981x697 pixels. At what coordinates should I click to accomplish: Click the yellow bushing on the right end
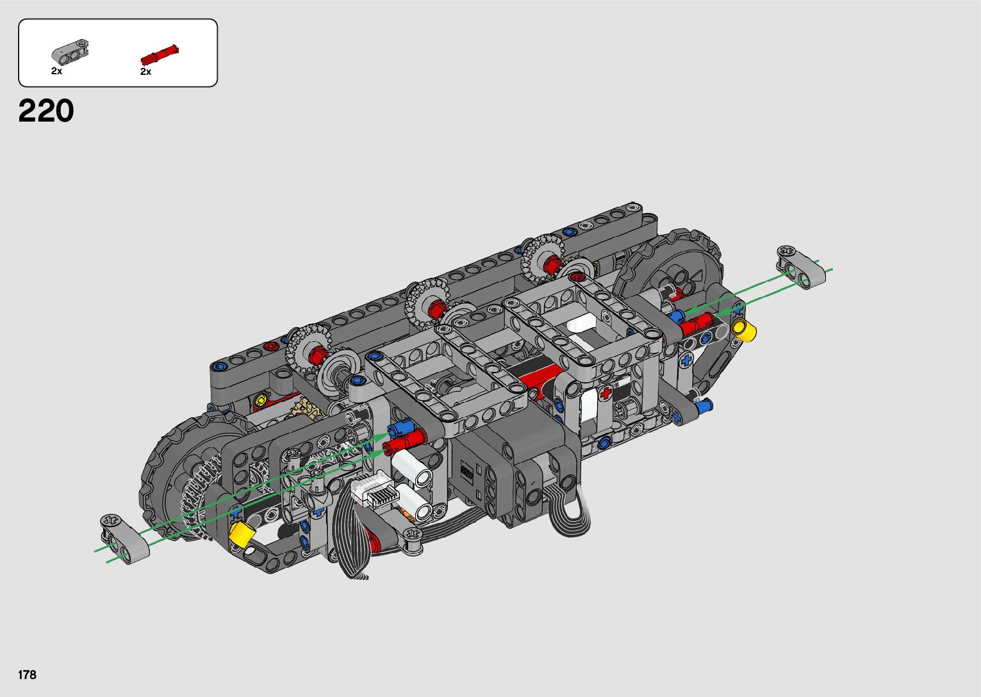click(745, 330)
